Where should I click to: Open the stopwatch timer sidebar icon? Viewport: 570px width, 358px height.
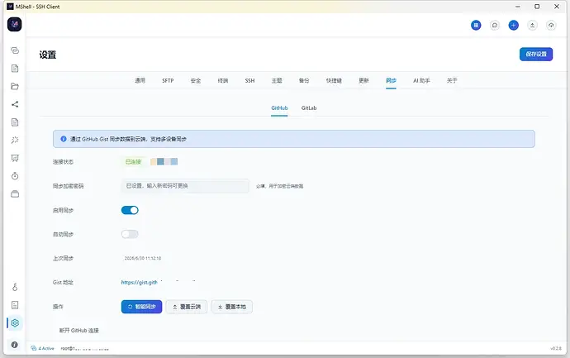coord(15,176)
